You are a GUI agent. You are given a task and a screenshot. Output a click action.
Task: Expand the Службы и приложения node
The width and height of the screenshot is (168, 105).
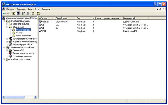coord(4,59)
